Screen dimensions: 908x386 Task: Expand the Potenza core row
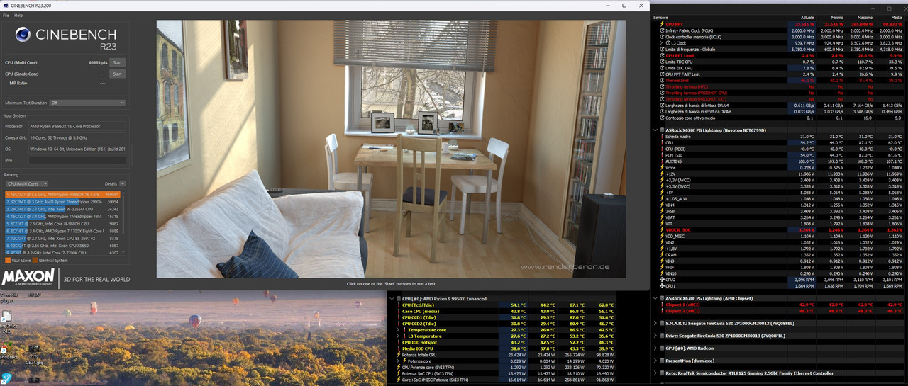point(398,361)
